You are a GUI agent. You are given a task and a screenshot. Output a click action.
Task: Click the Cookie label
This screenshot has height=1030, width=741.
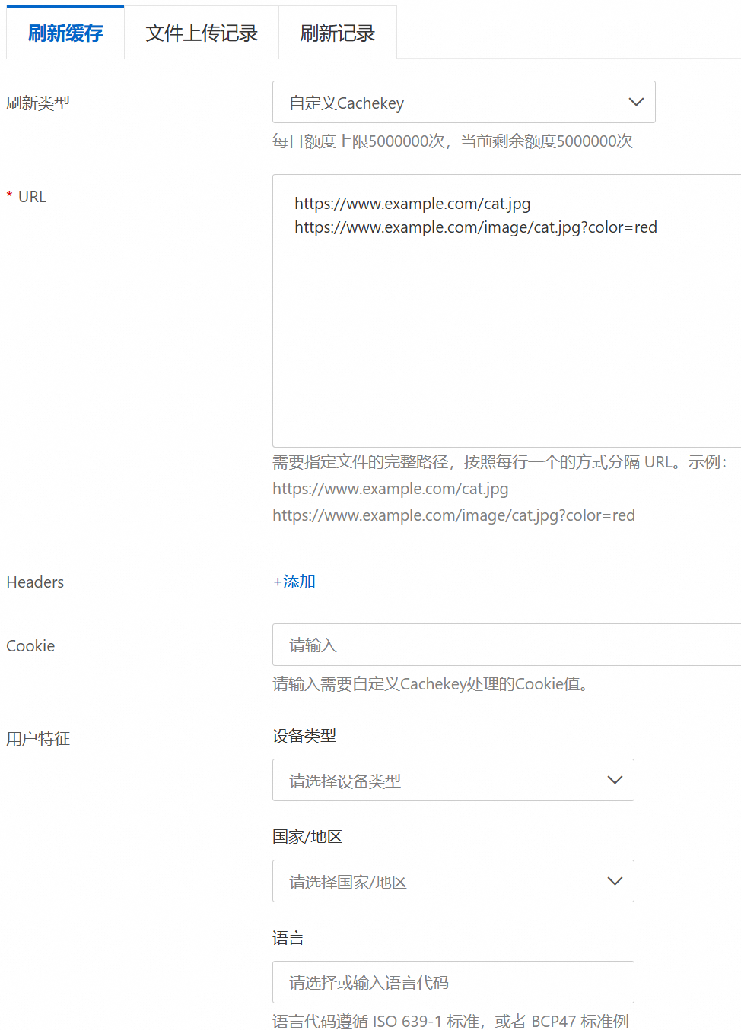30,646
